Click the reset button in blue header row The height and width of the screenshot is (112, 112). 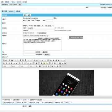pos(29,15)
